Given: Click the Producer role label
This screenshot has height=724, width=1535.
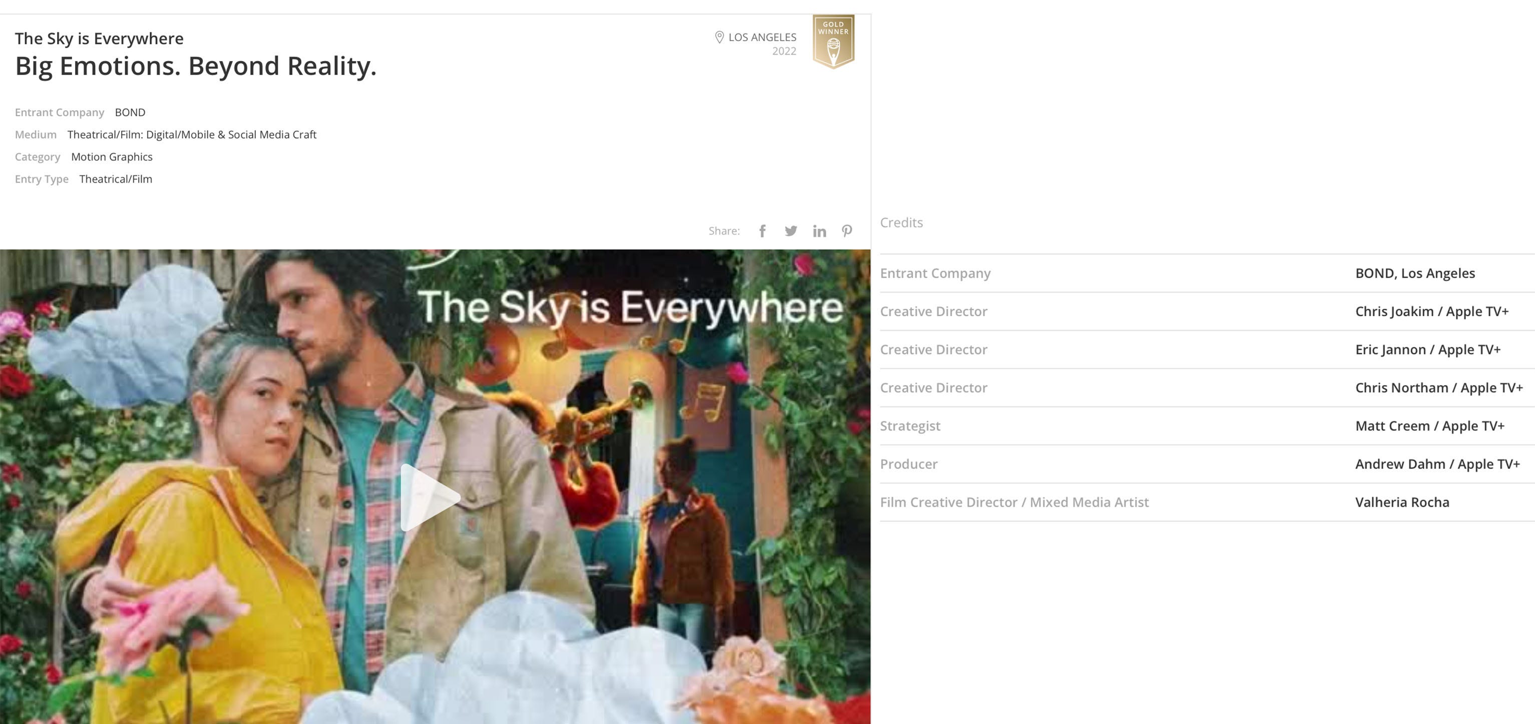Looking at the screenshot, I should [909, 464].
